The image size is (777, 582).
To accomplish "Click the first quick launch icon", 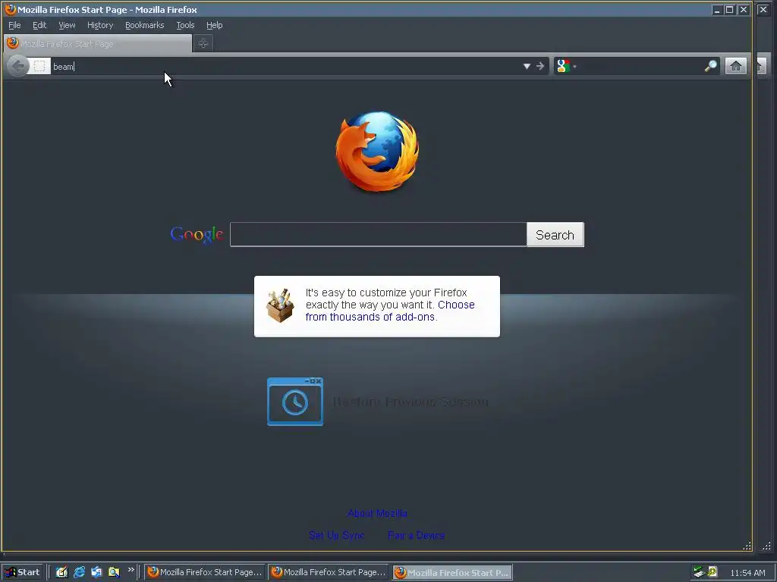I will click(x=61, y=572).
